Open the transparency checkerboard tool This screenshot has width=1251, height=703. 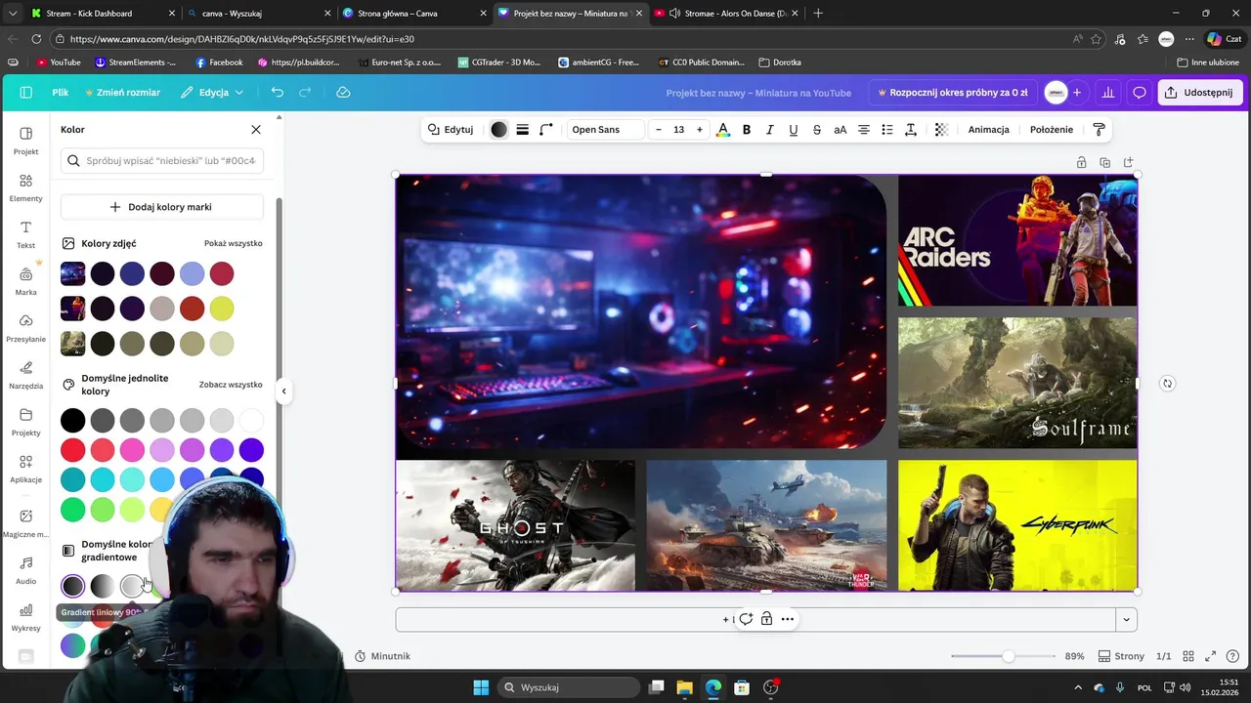tap(941, 130)
